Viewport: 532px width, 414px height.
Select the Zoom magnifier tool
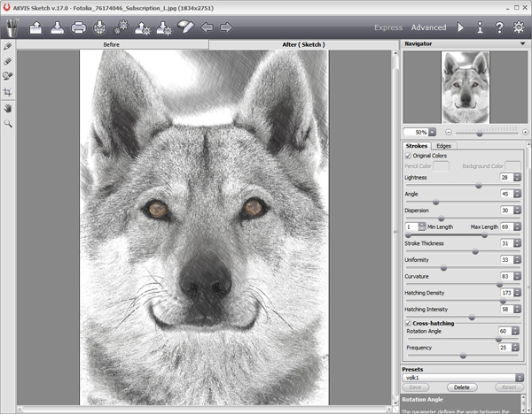pos(8,124)
